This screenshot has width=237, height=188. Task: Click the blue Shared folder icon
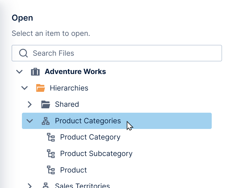tap(45, 104)
